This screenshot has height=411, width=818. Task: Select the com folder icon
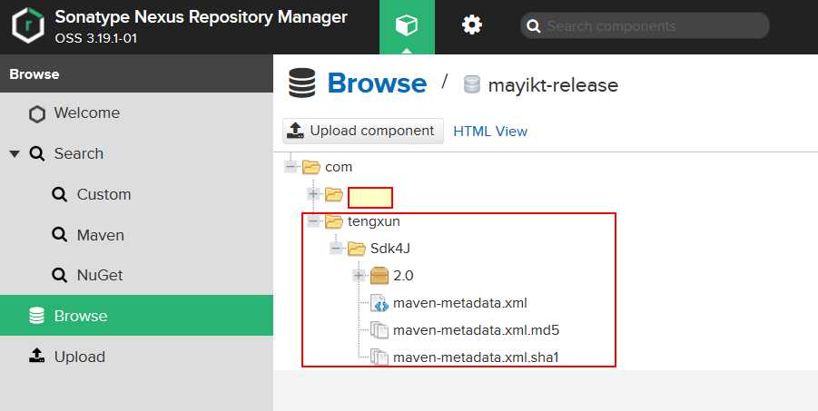click(310, 167)
